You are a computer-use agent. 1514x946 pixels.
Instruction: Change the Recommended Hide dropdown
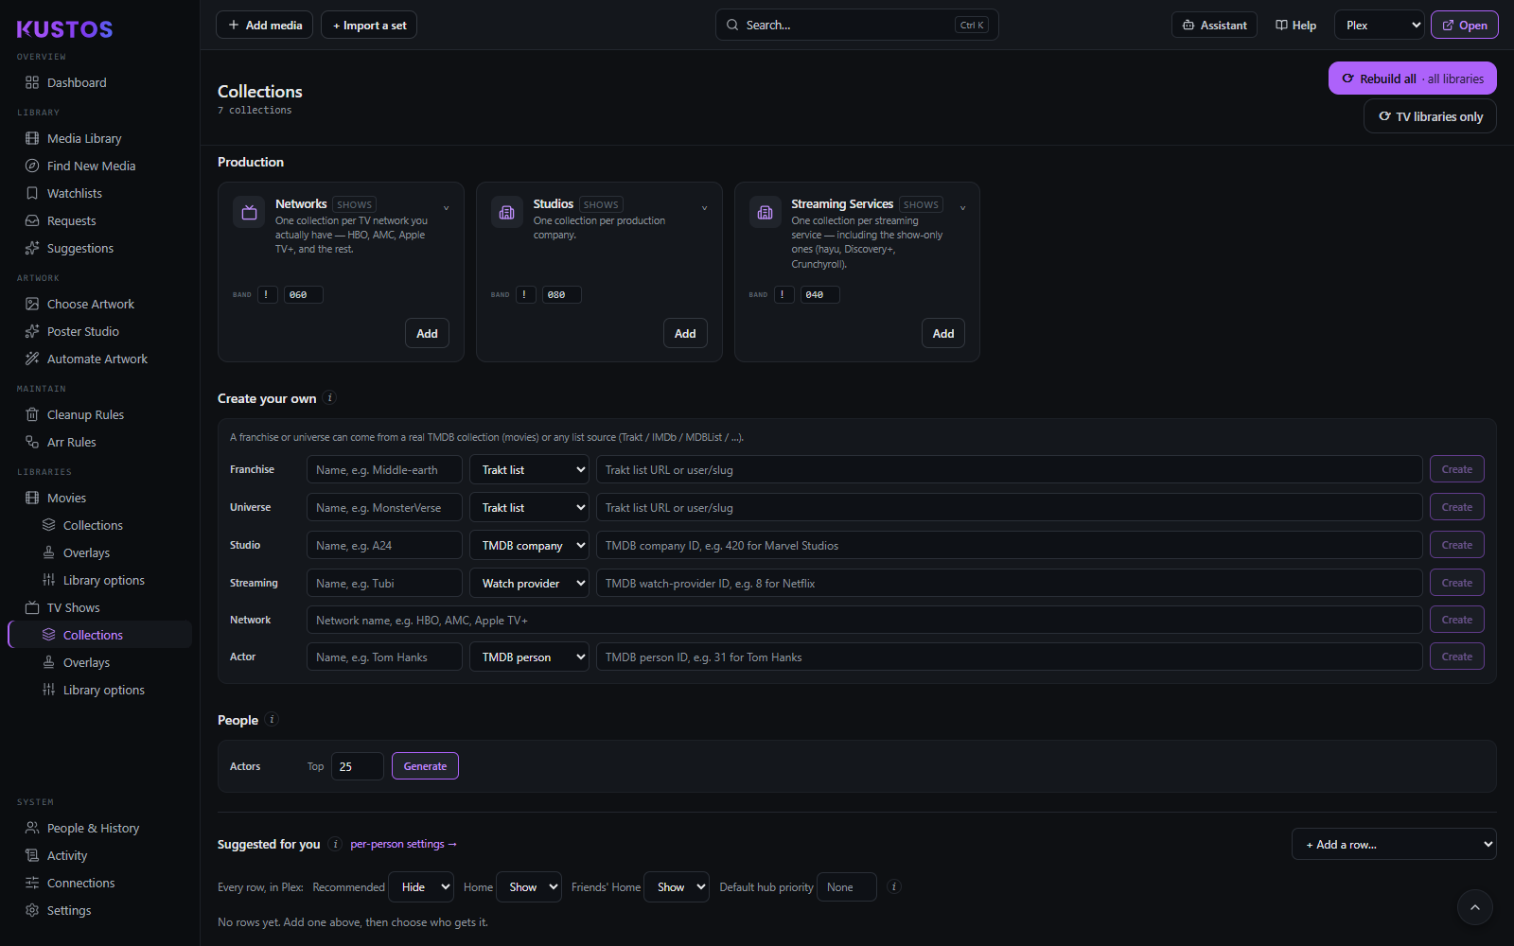(421, 886)
